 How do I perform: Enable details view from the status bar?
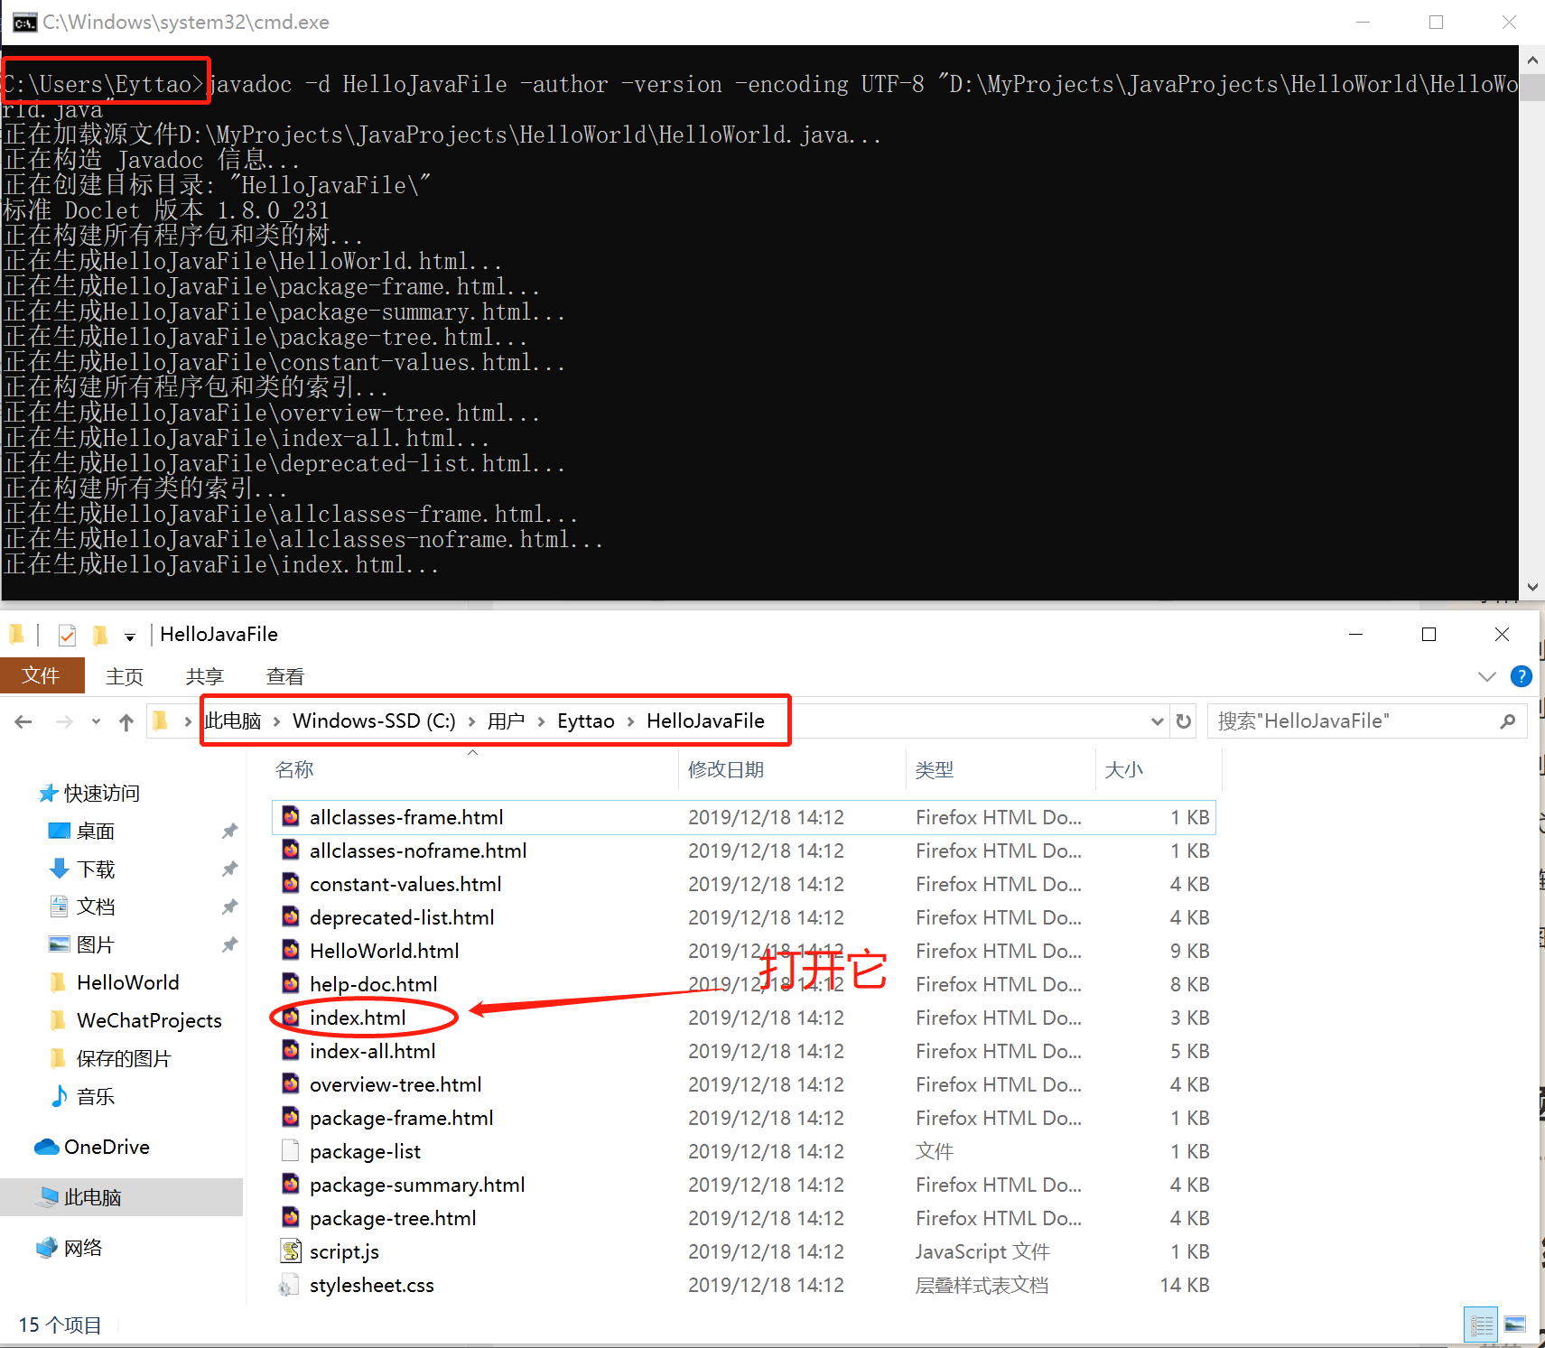point(1481,1325)
